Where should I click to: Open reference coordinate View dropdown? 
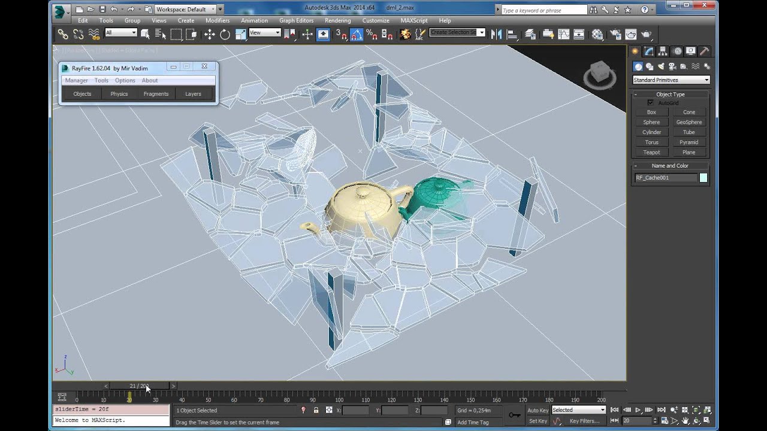pyautogui.click(x=265, y=32)
